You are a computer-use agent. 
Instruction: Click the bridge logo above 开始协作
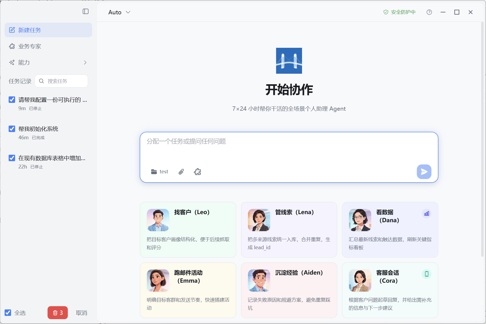pos(289,61)
